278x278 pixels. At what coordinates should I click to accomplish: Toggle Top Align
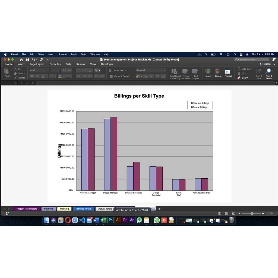(x=79, y=70)
